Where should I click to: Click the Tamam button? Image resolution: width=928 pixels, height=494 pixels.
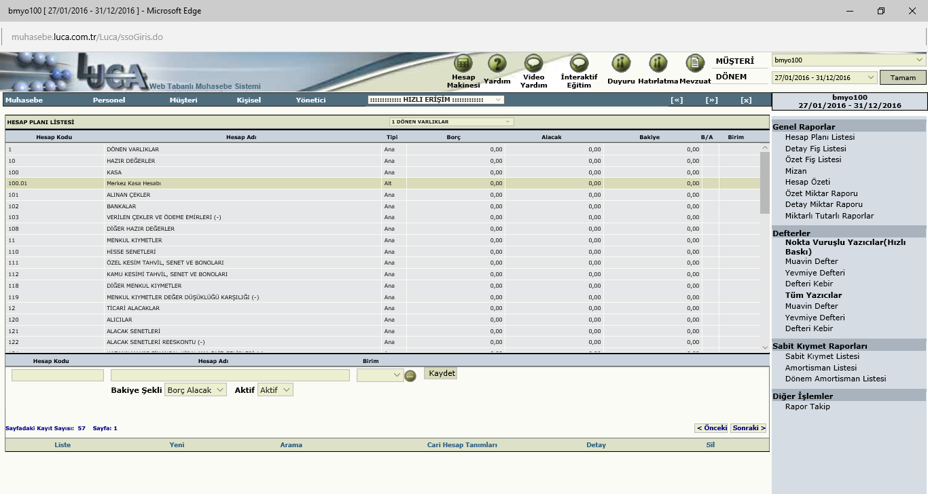[903, 77]
